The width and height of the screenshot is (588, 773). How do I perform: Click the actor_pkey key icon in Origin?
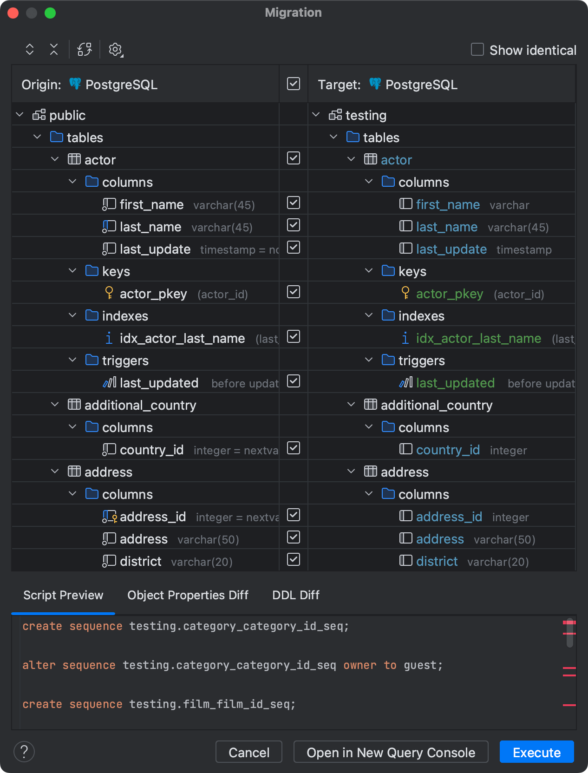(109, 293)
